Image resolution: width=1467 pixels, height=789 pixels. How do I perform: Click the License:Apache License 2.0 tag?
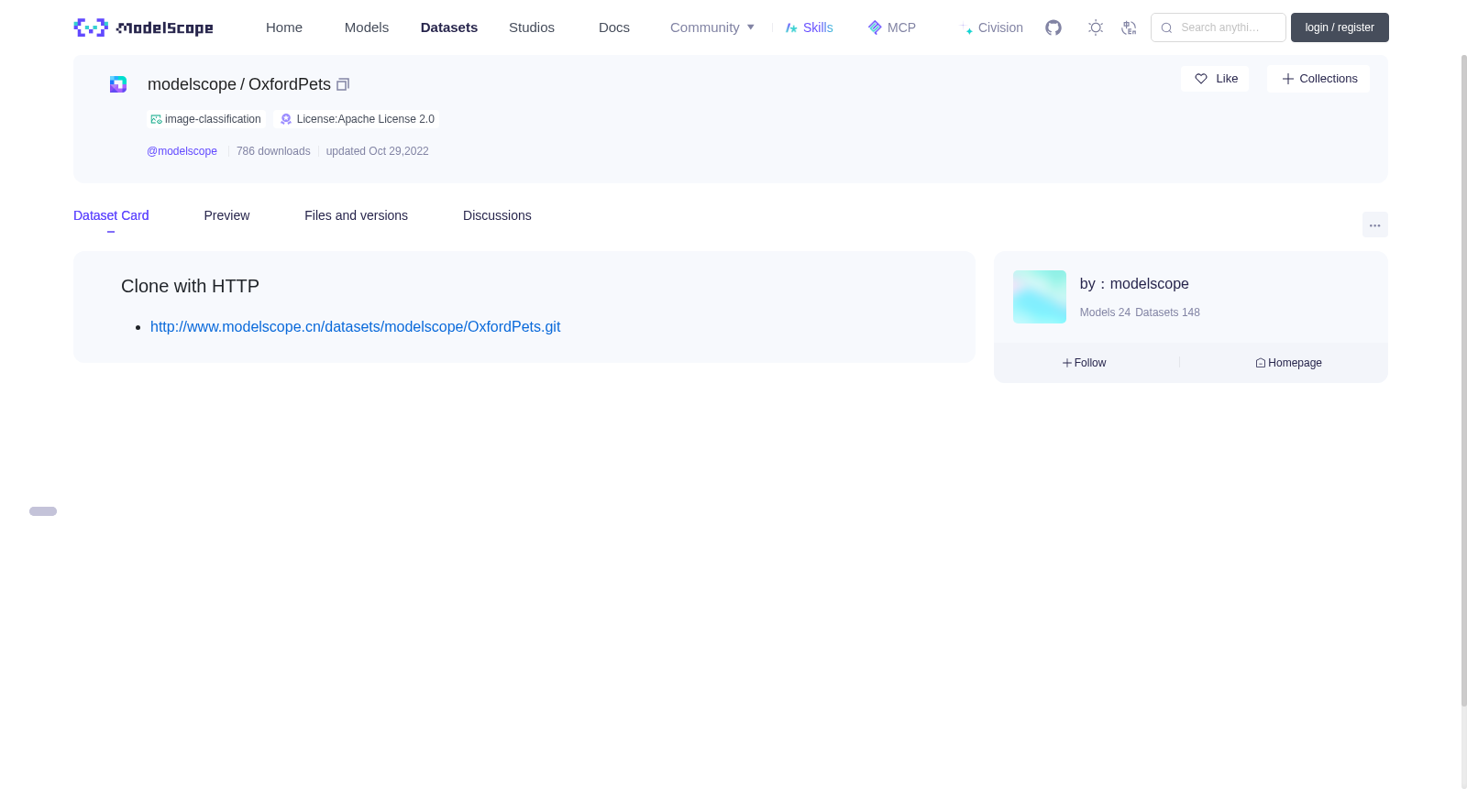[x=357, y=119]
